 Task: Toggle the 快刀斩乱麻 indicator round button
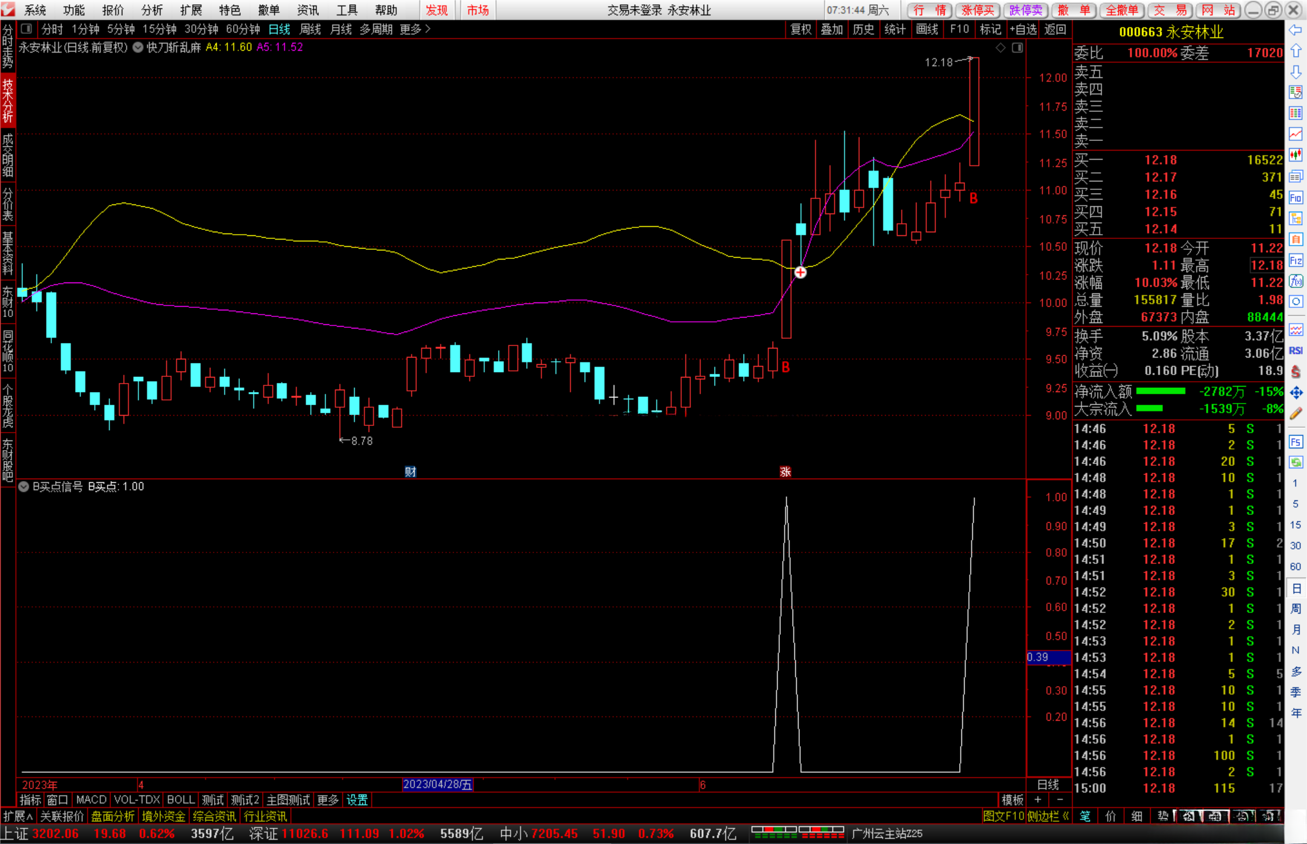[x=138, y=47]
